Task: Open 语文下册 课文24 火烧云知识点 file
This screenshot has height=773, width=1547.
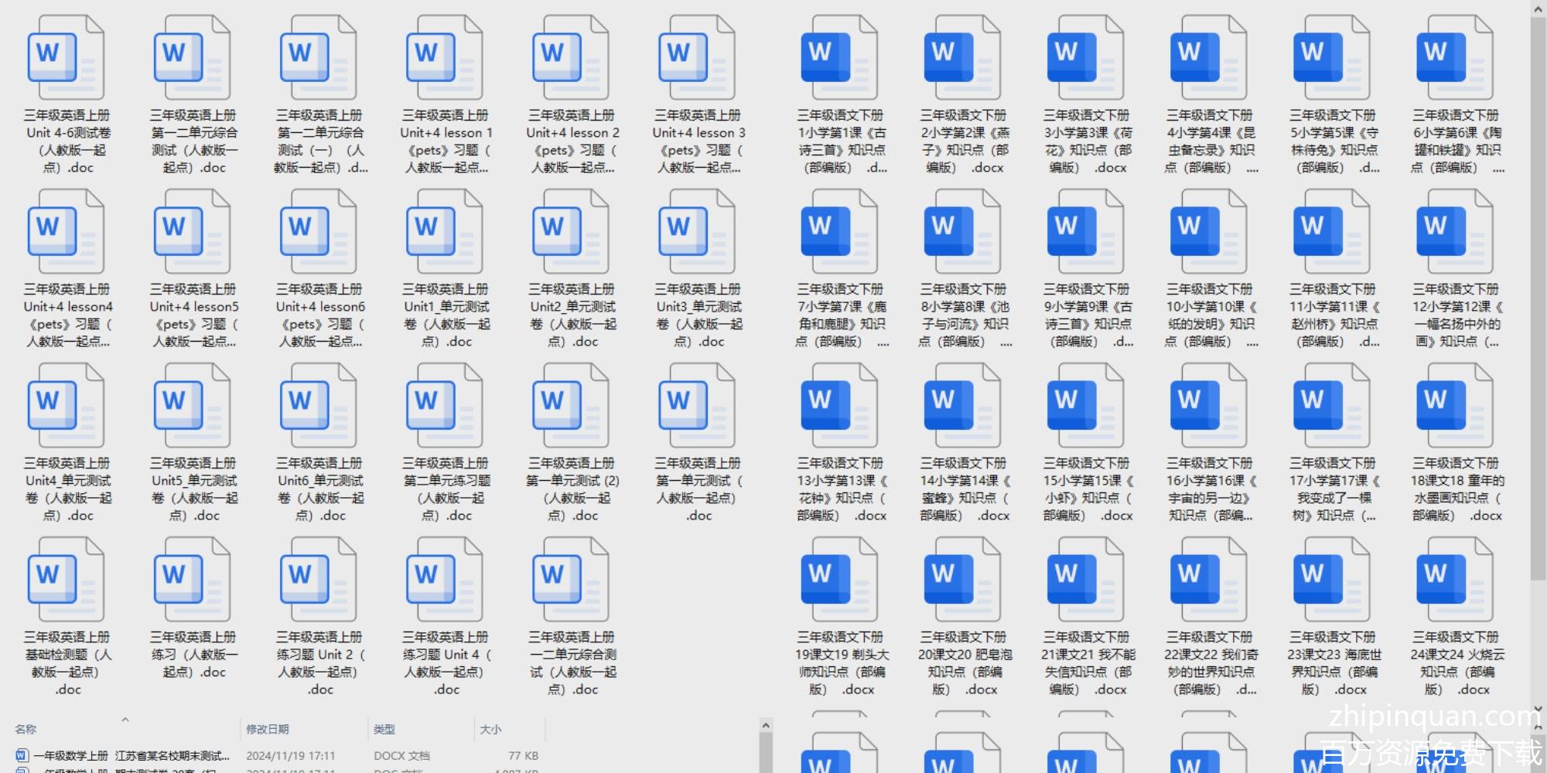Action: click(1454, 579)
